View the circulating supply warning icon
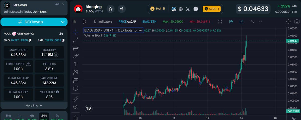Screen dimensions: 301x120 click(28, 64)
